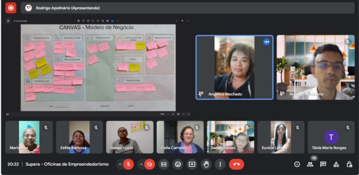This screenshot has height=175, width=359.
Task: Click the Zelita Barbosa name label
Action: click(x=73, y=148)
